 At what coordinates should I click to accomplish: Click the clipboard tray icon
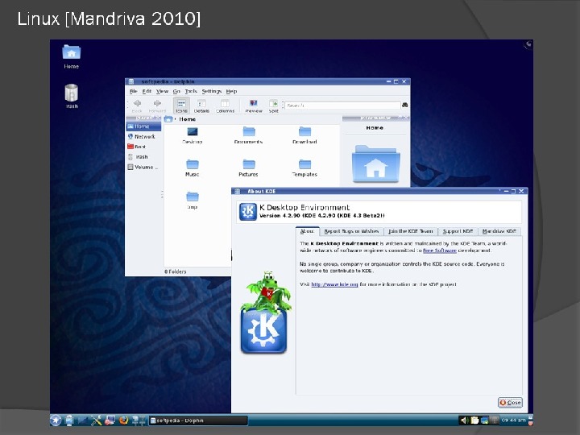[474, 420]
